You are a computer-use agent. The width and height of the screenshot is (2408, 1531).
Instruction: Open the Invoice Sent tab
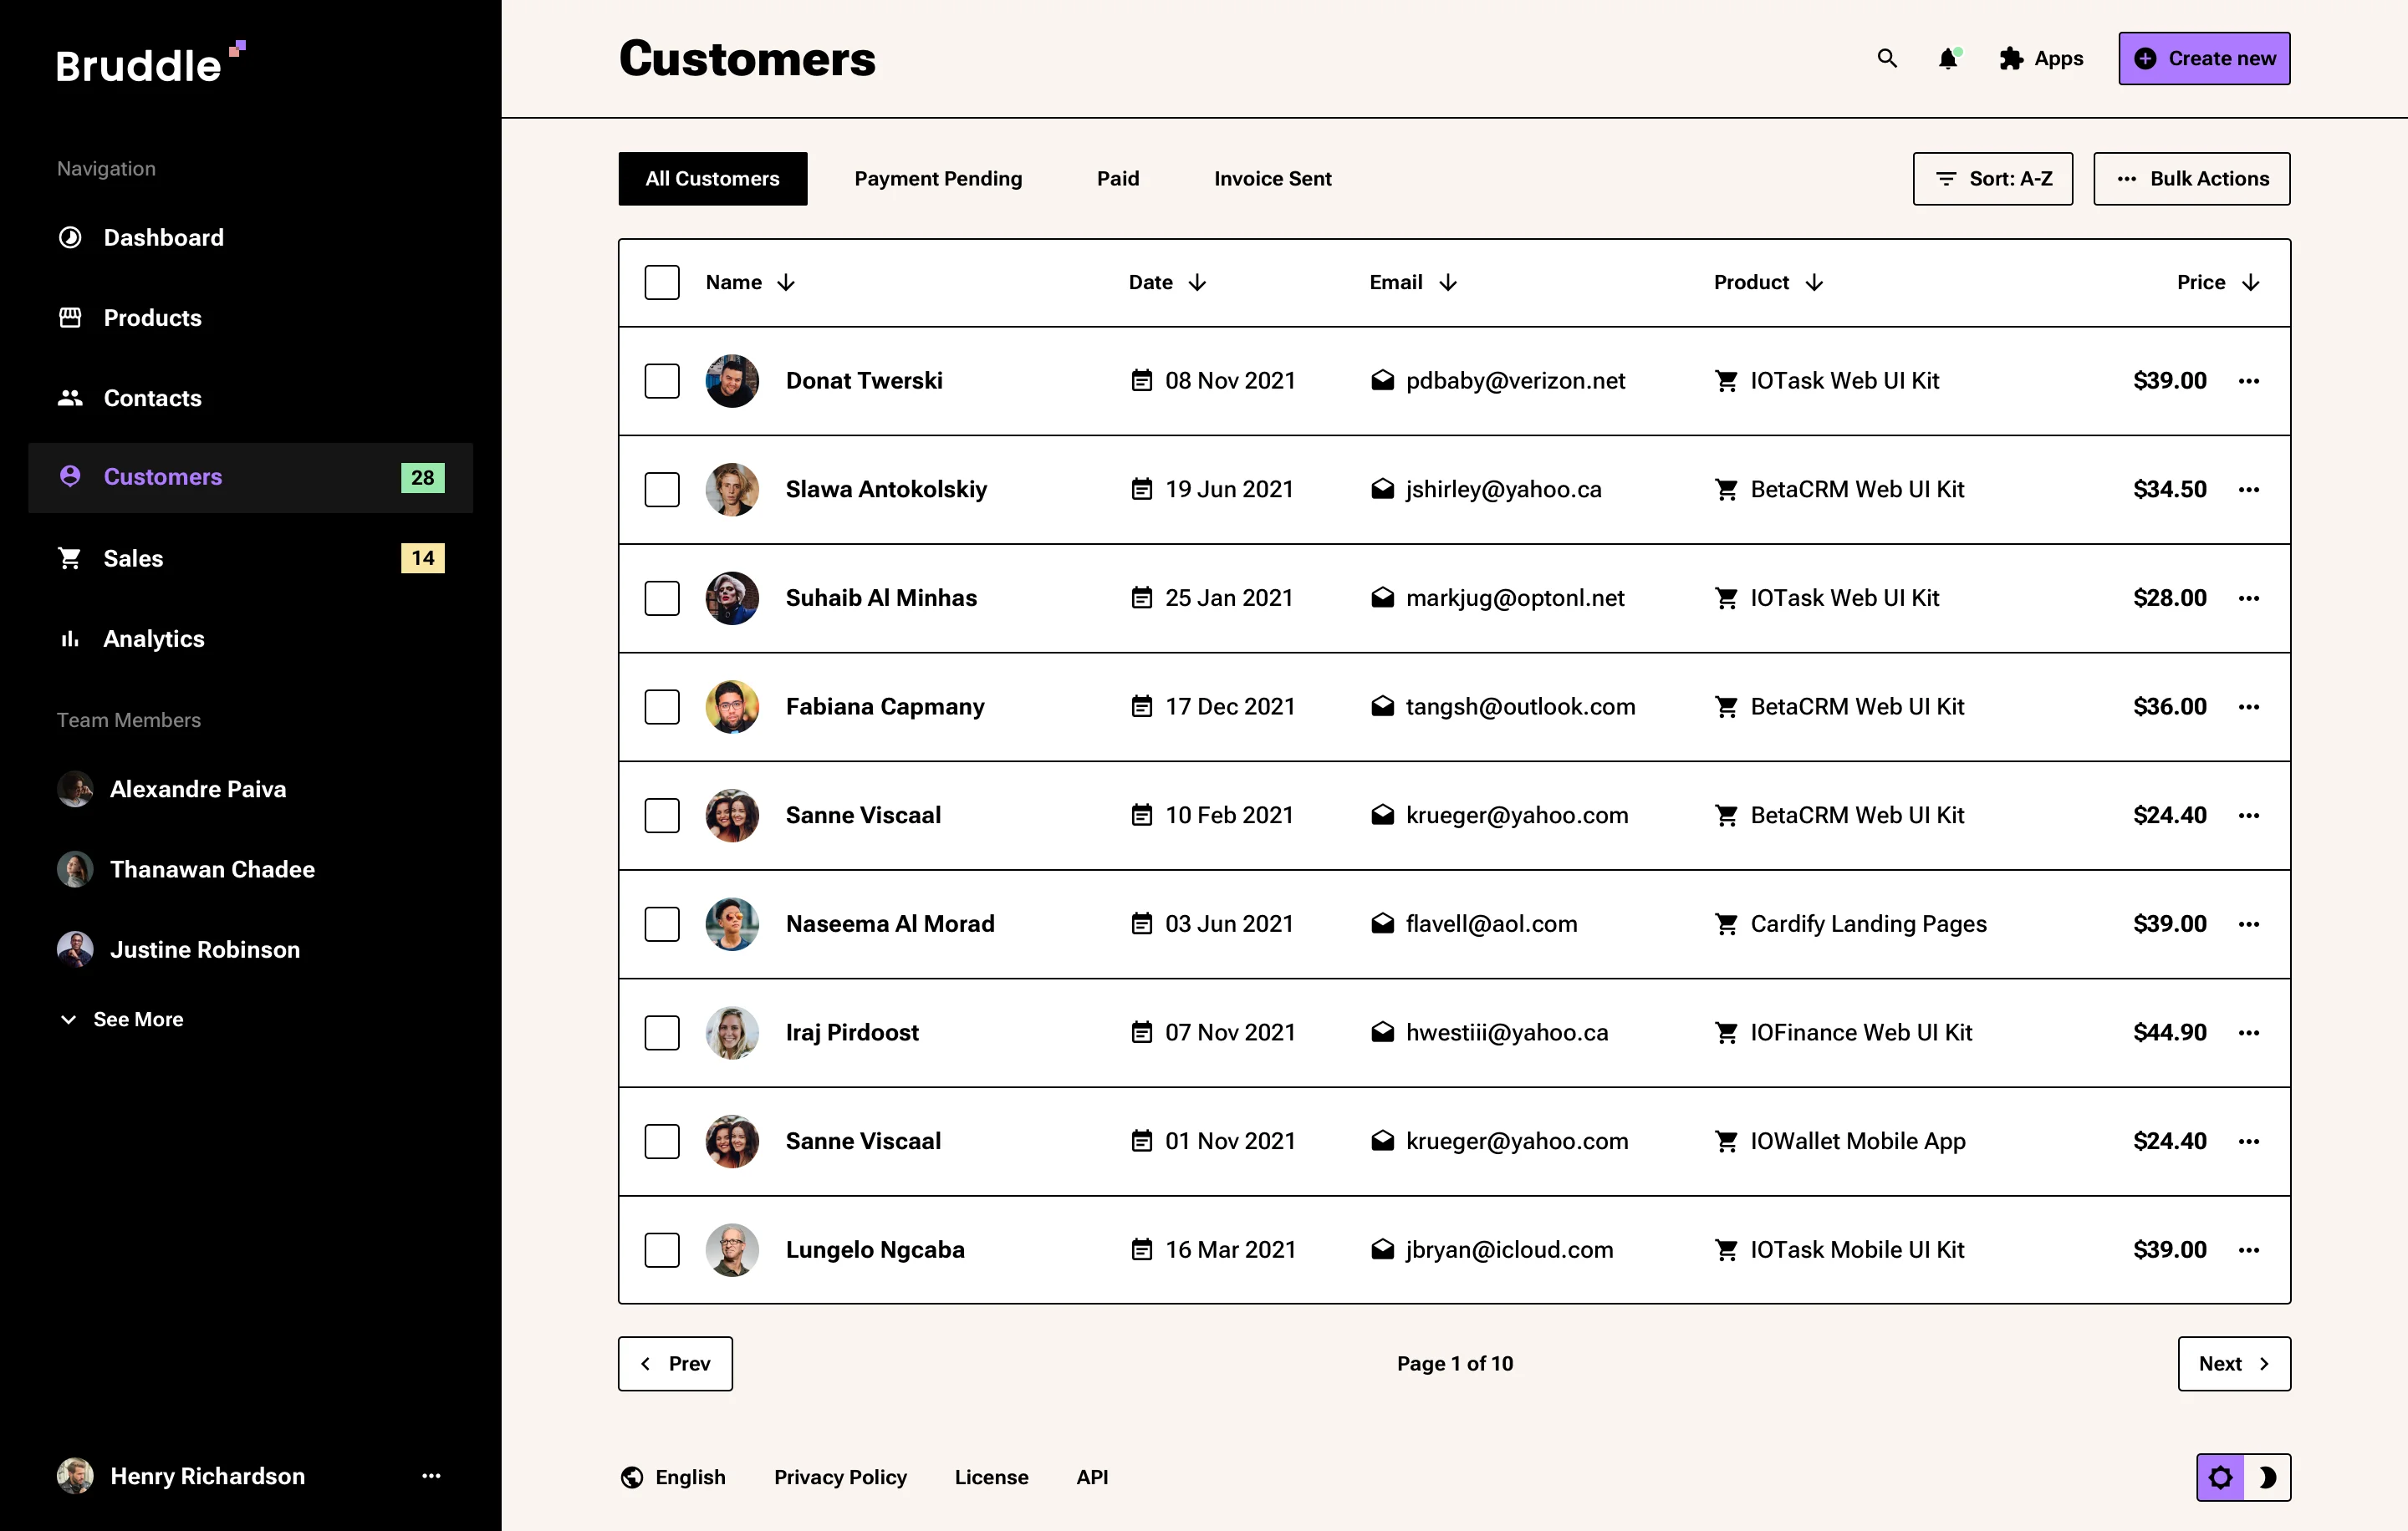(1272, 179)
